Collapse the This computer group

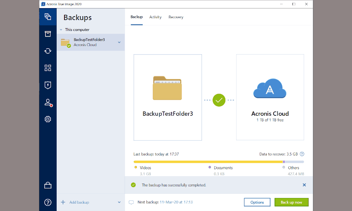(61, 30)
